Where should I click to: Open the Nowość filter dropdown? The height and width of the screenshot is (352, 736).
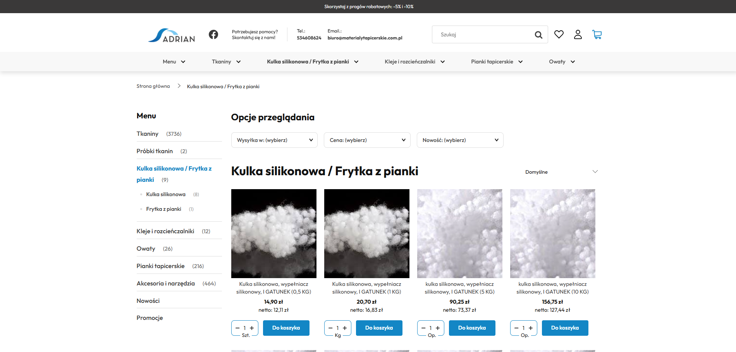(460, 140)
